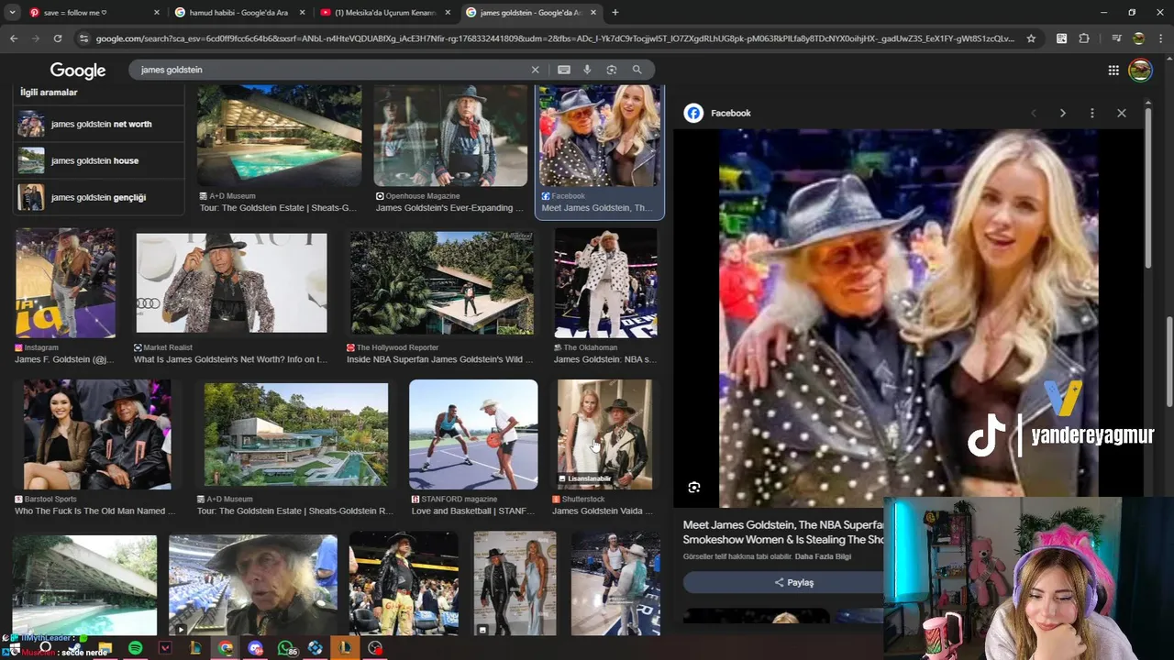Screen dimensions: 1174x660
Task: Switch to the YouTube 'Meksika'da Uçurum' tab
Action: (385, 12)
